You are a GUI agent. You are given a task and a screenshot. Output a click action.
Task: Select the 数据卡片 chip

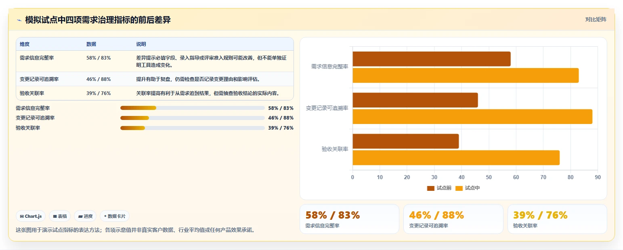click(x=114, y=216)
